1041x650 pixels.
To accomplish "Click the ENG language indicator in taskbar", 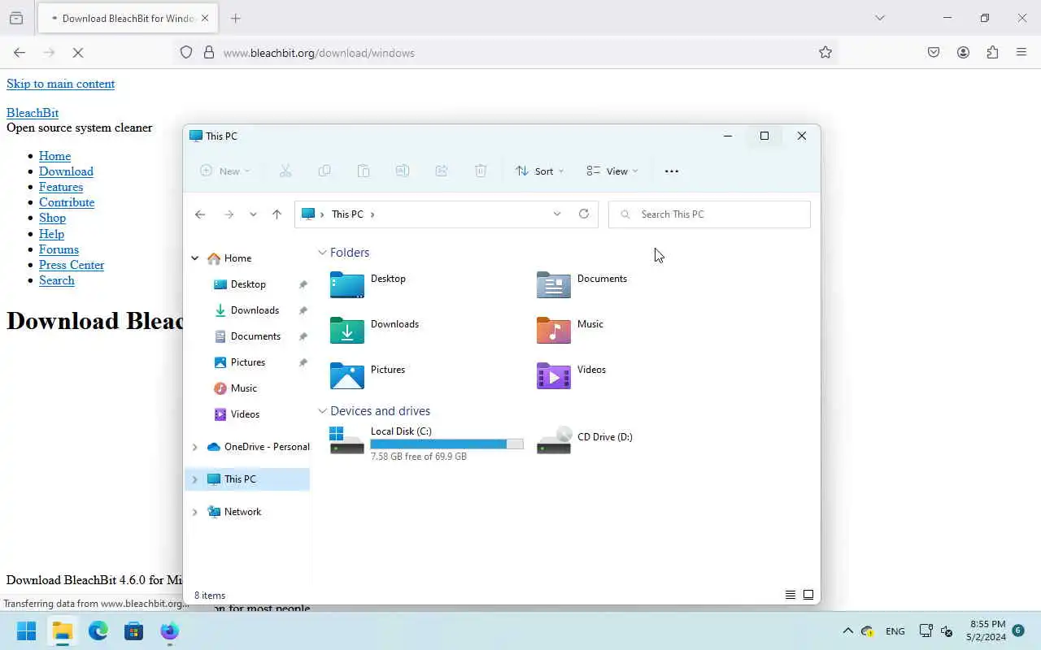I will [x=895, y=631].
